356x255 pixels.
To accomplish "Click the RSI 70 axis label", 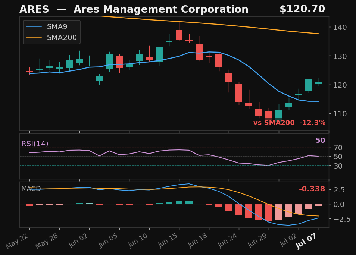I will tap(338, 148).
